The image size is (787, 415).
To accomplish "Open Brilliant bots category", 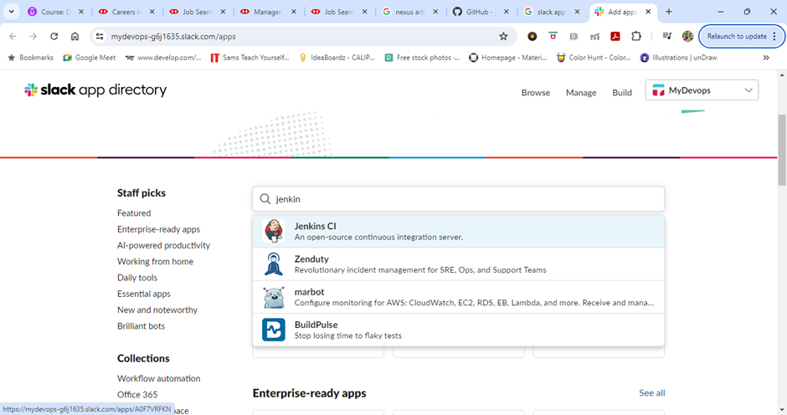I will tap(141, 325).
